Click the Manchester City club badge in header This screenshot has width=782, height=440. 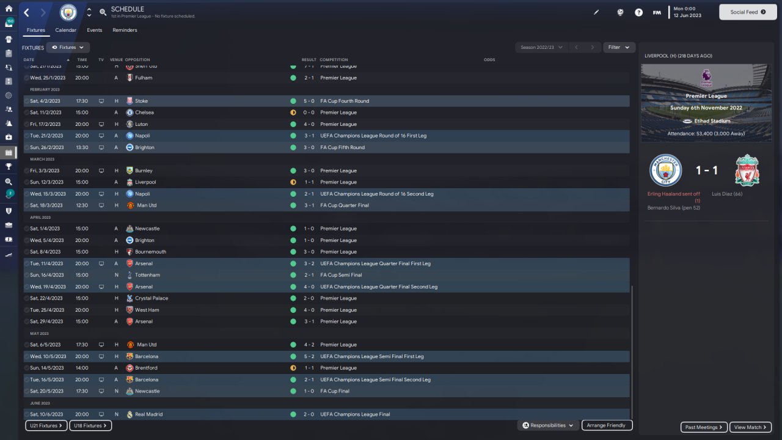pos(68,12)
